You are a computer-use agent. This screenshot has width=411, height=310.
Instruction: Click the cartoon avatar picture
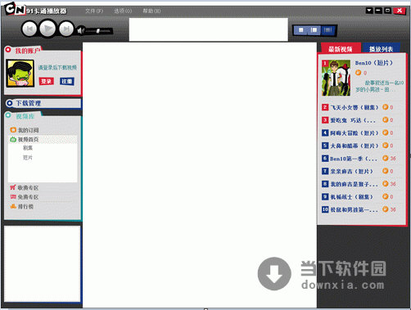[20, 74]
